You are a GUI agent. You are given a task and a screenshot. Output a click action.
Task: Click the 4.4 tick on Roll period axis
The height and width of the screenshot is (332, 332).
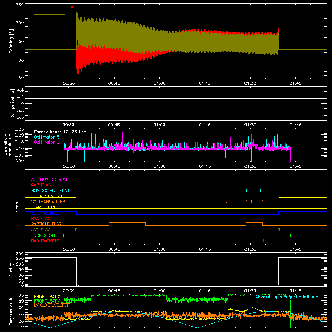tap(20, 90)
